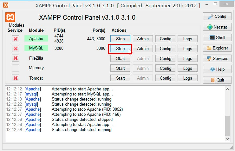Viewport: 235px width, 151px height.
Task: View MySQL Logs
Action: [187, 49]
